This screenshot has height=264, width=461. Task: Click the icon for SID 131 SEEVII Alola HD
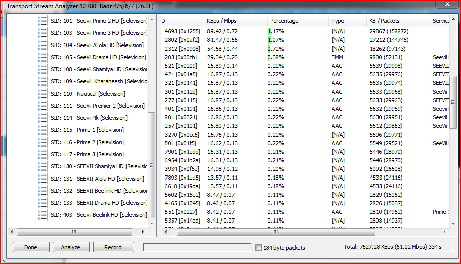tap(43, 179)
